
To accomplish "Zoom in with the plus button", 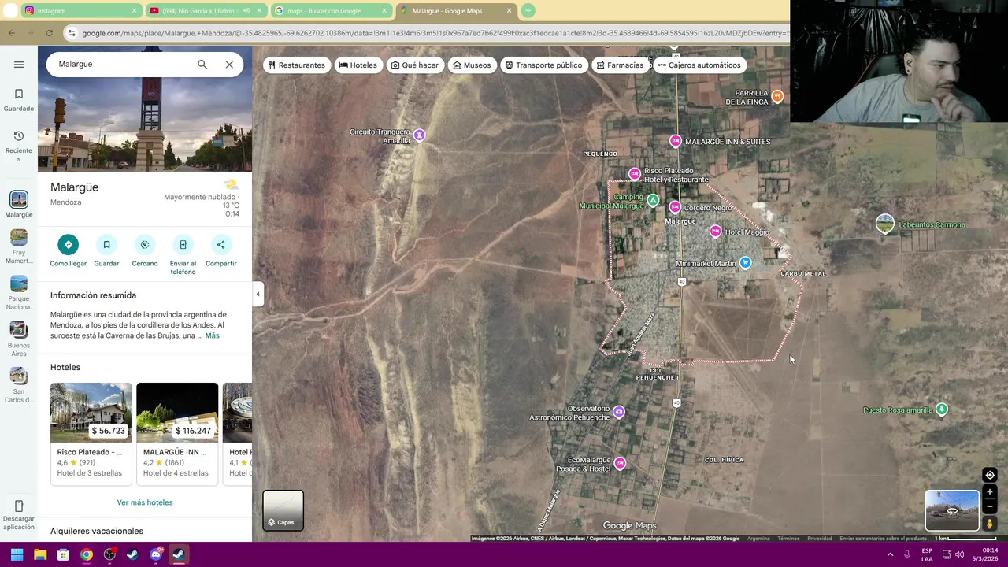I will (x=990, y=492).
